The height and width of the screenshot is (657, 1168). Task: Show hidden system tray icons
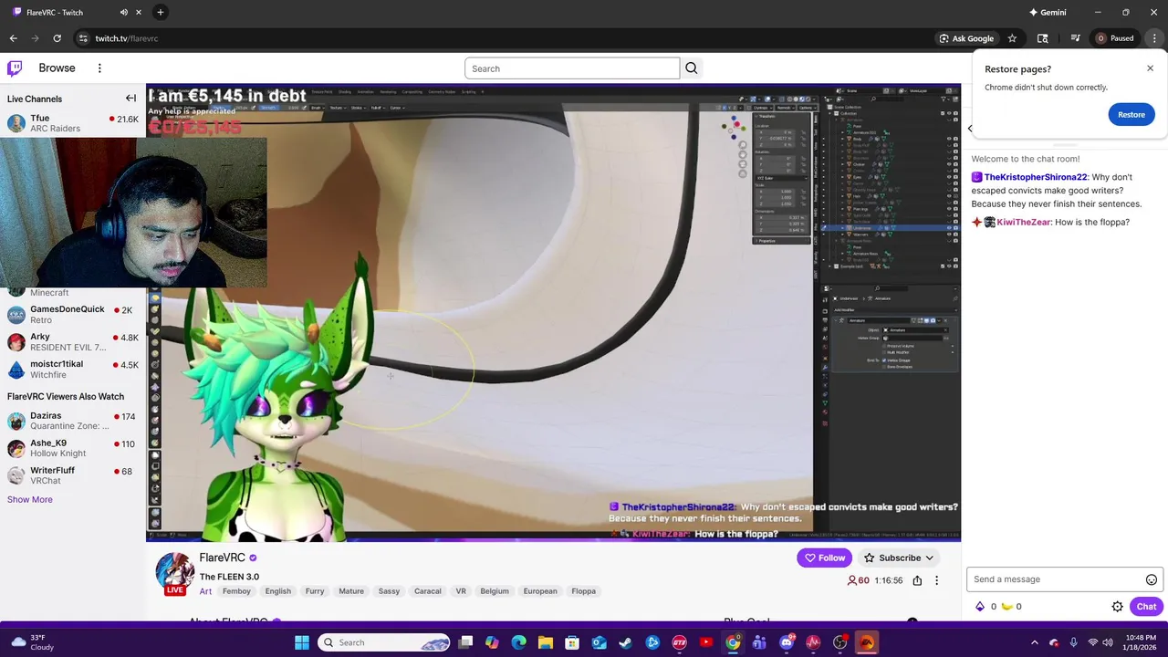tap(1034, 642)
